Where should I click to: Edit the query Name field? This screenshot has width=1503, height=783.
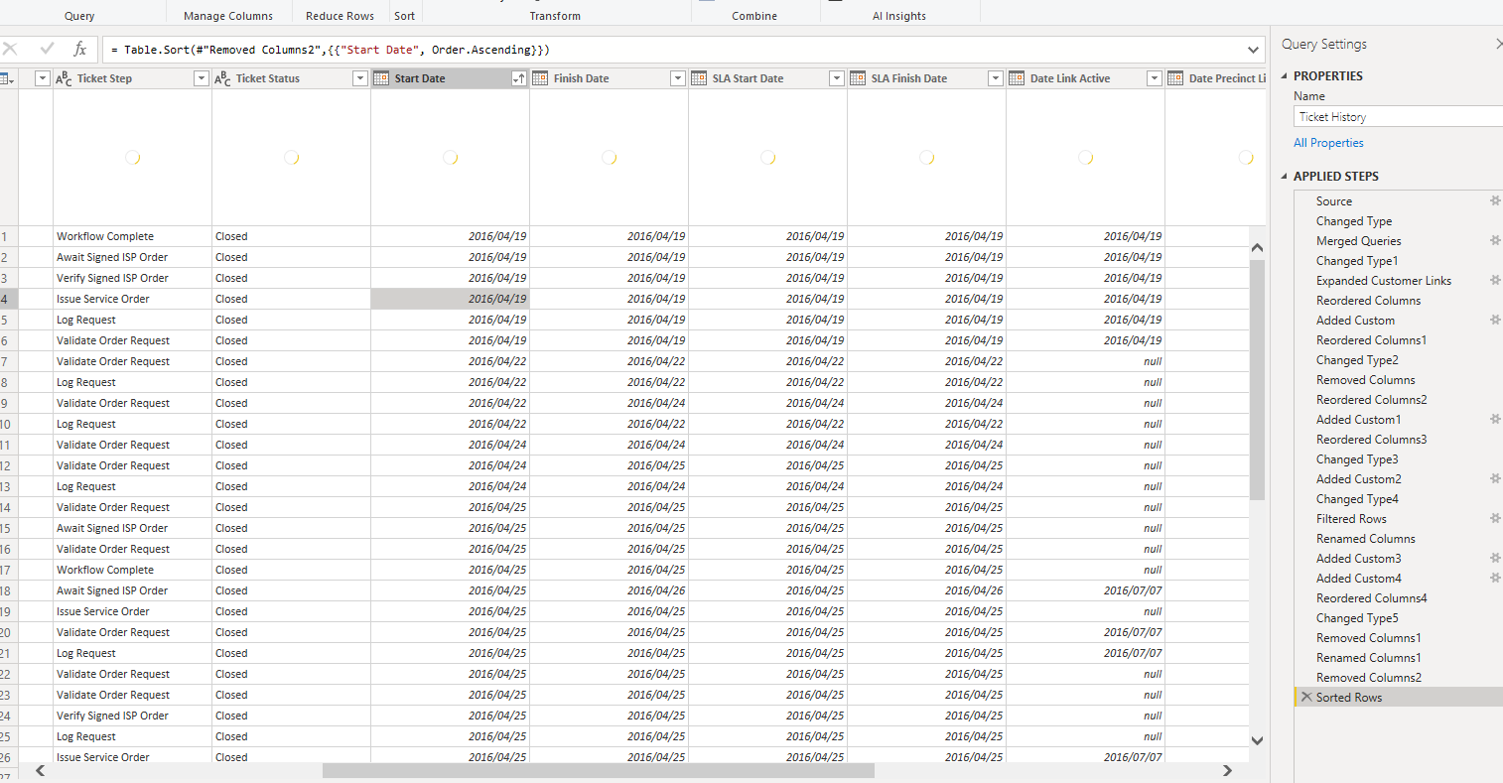(1398, 117)
